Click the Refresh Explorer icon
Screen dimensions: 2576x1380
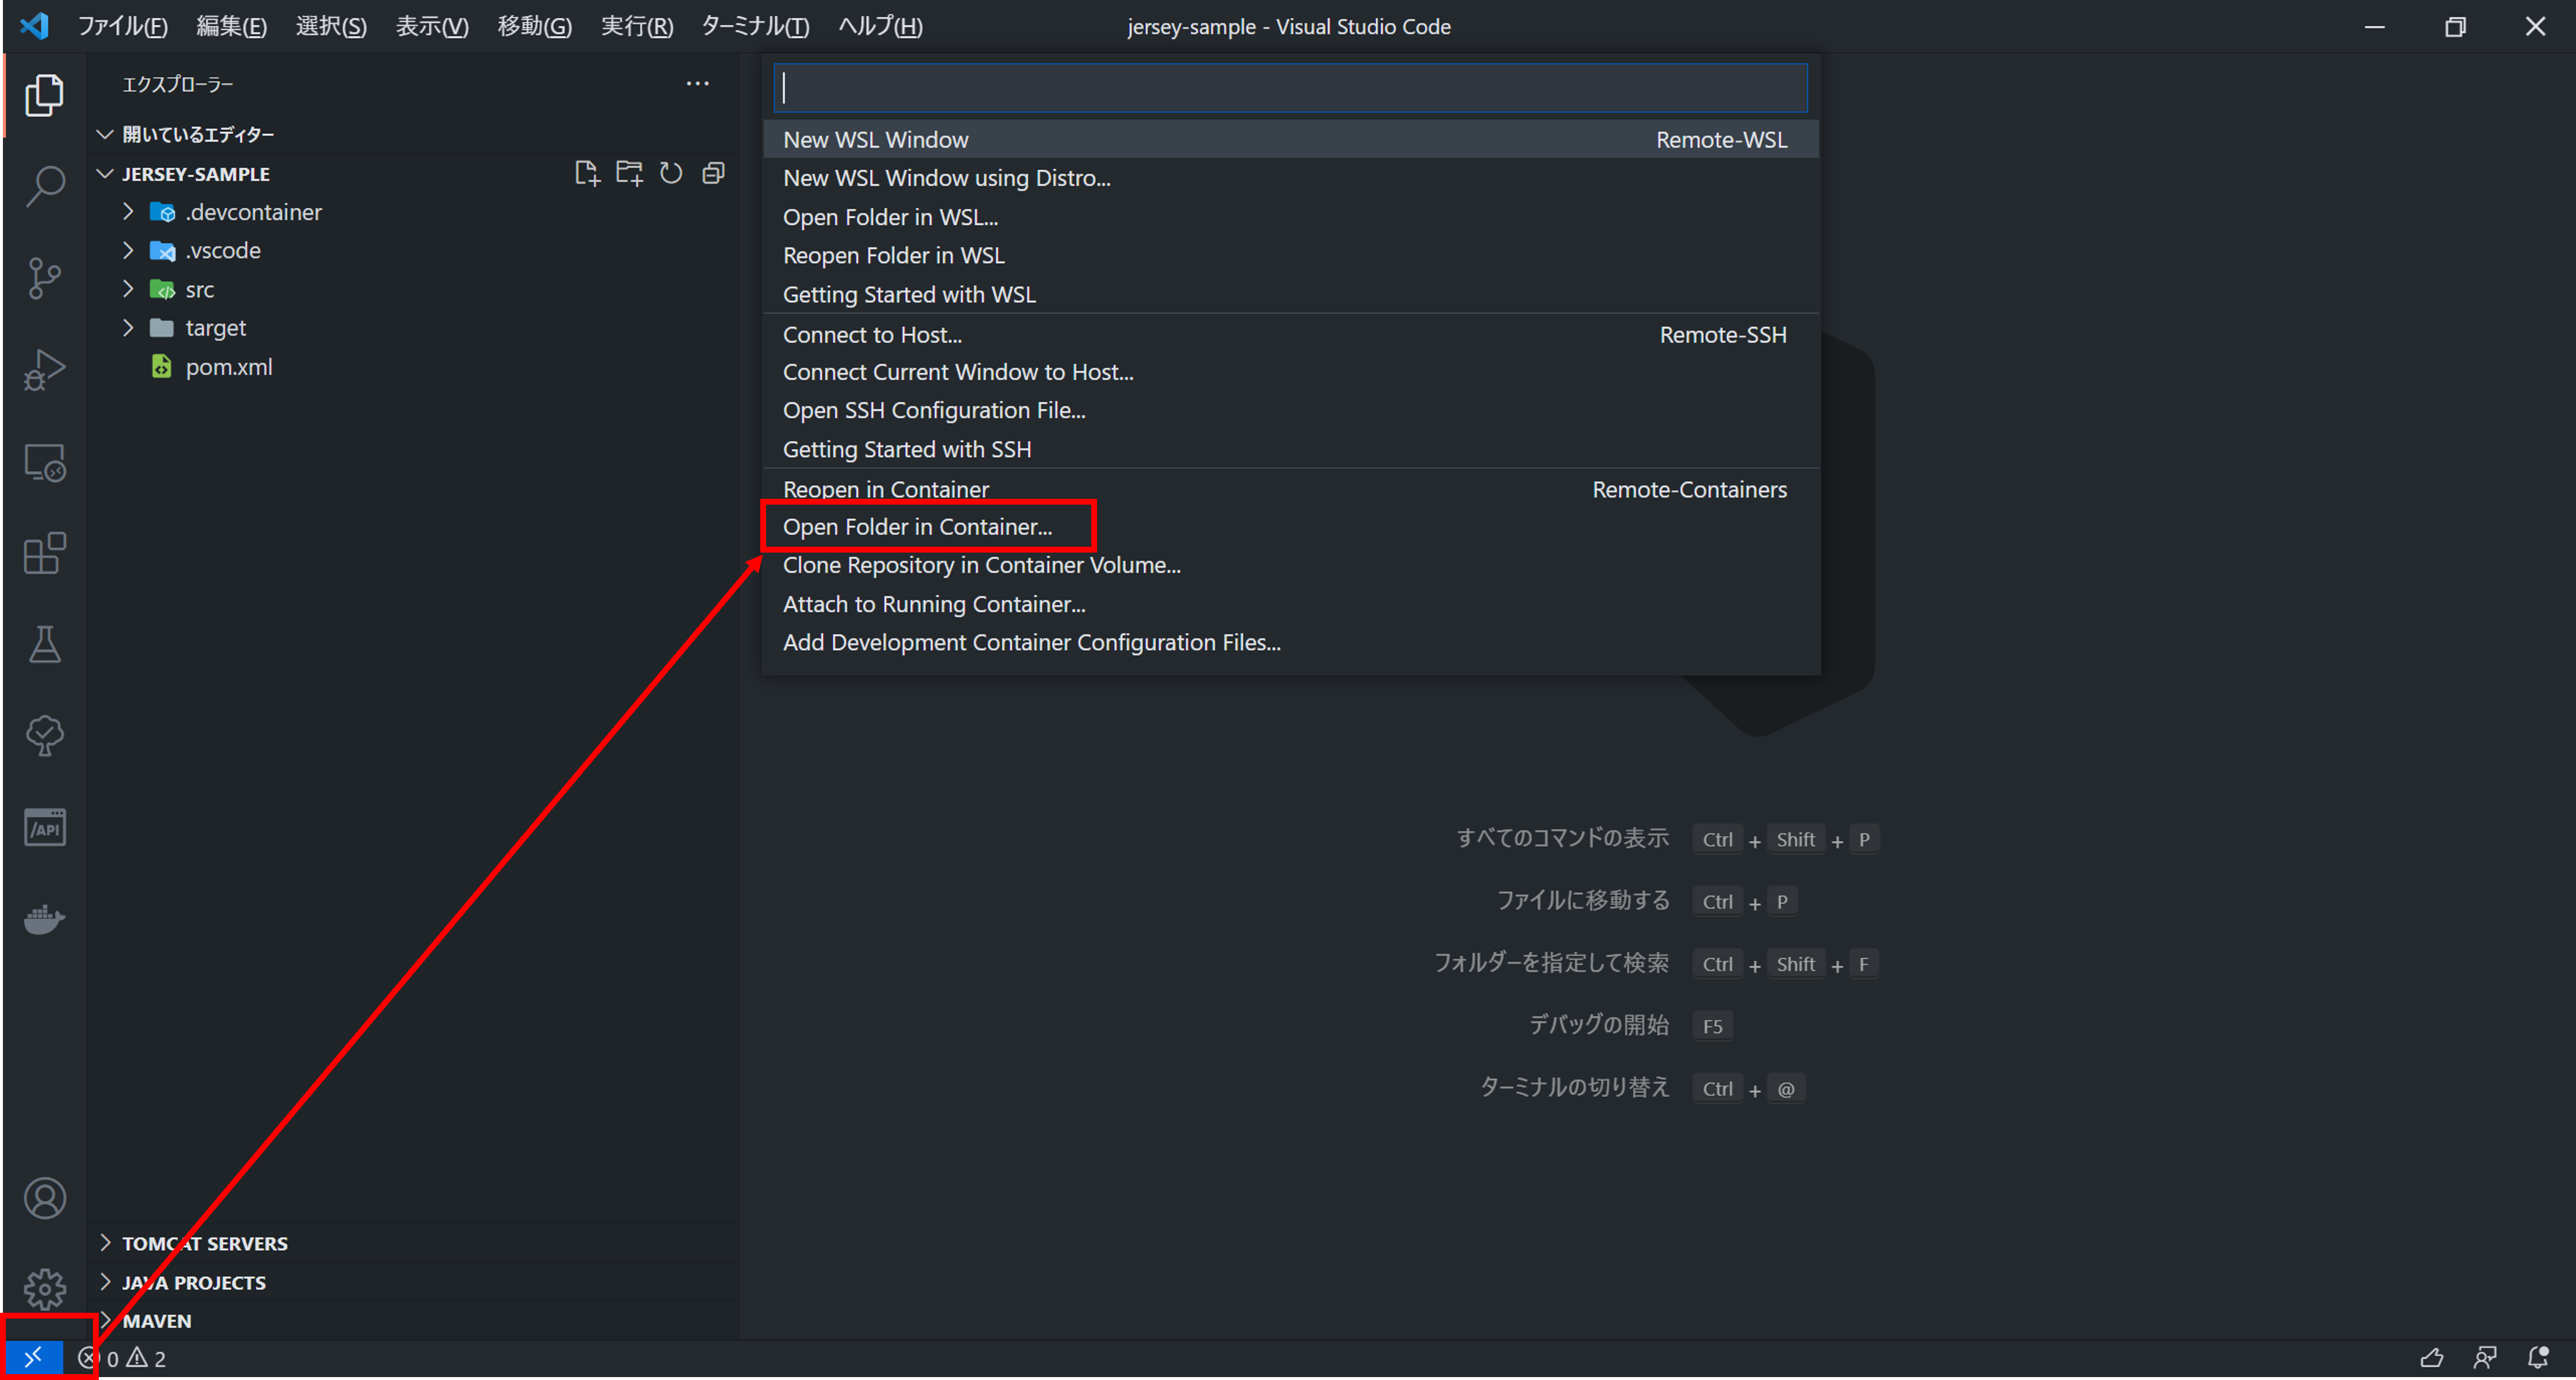671,174
